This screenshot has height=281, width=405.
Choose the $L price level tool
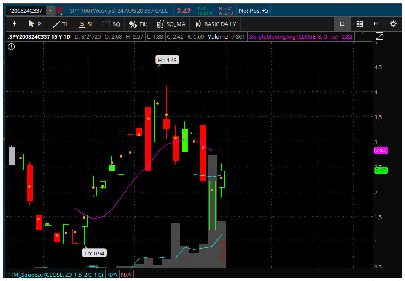coord(86,24)
